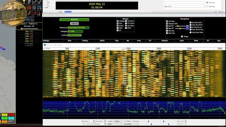Screen dimensions: 226x127
Task: Enable the Not My DXCC checkbox
Action: coord(191,23)
